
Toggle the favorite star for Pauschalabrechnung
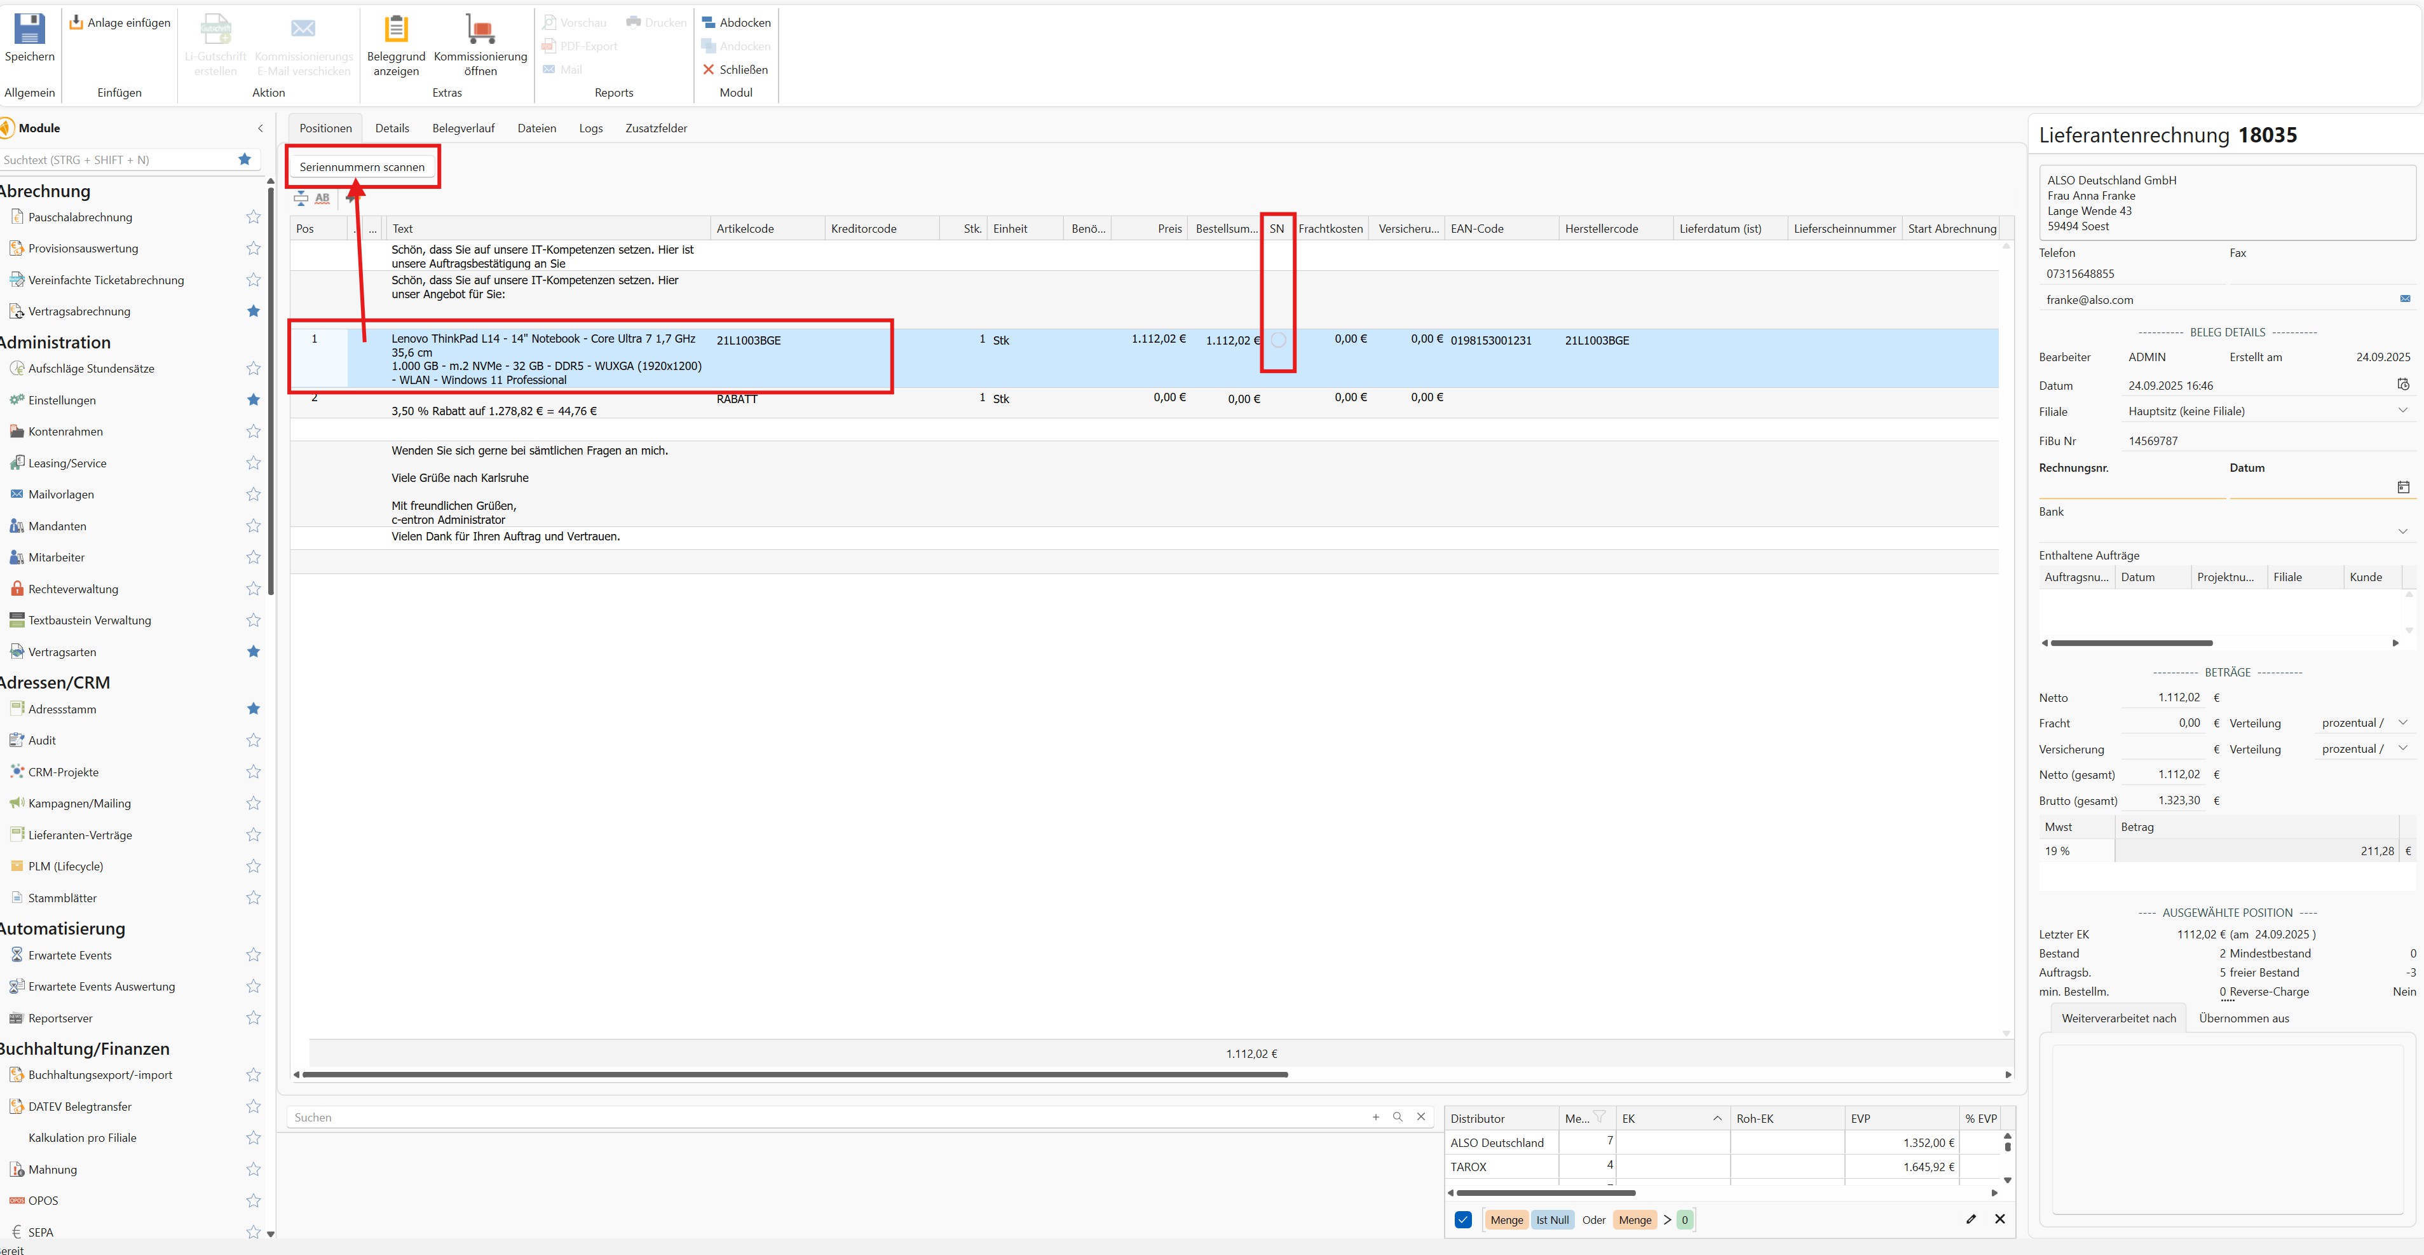pyautogui.click(x=253, y=217)
